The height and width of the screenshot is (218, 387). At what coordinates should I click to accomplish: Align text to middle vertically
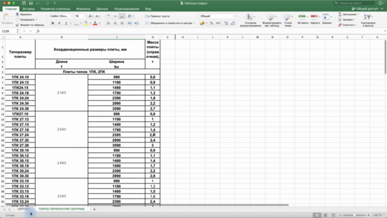[x=115, y=16]
